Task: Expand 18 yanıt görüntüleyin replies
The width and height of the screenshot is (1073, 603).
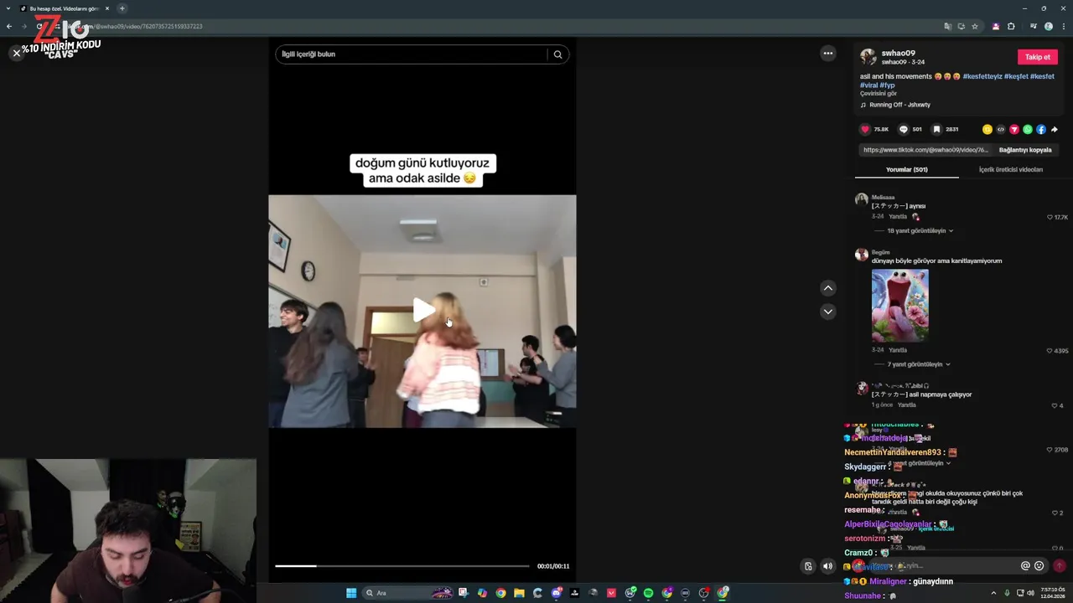Action: click(x=920, y=230)
